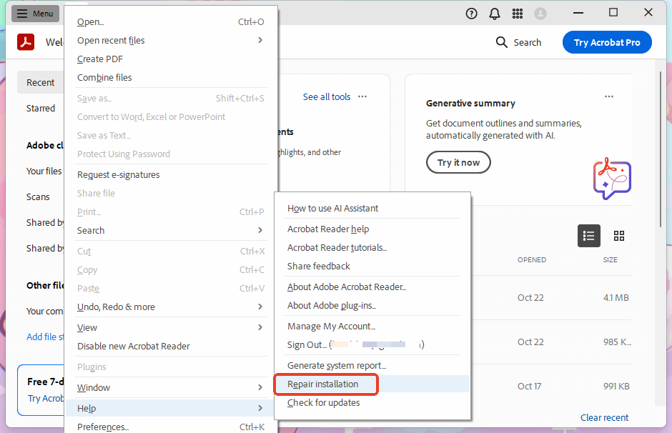The width and height of the screenshot is (672, 433).
Task: Open Your files in sidebar
Action: (x=44, y=171)
